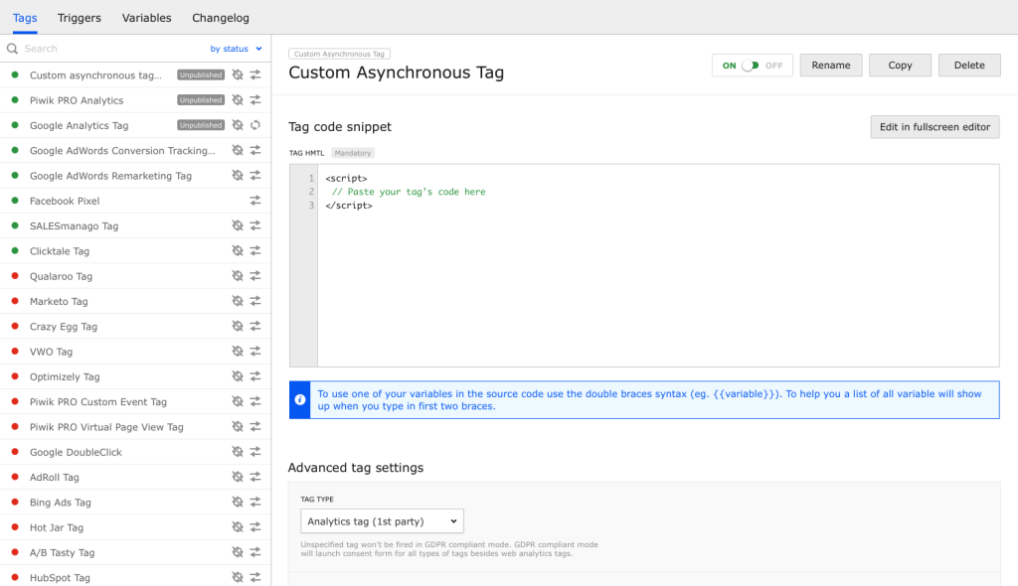Open the Variables tab
Screen dimensions: 1018x586
pyautogui.click(x=147, y=18)
